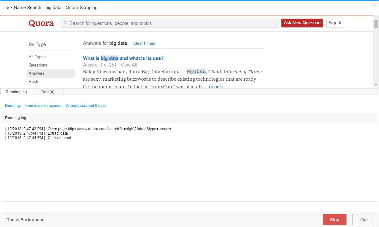The image size is (379, 227).
Task: Close the task window with X
Action: pos(375,5)
